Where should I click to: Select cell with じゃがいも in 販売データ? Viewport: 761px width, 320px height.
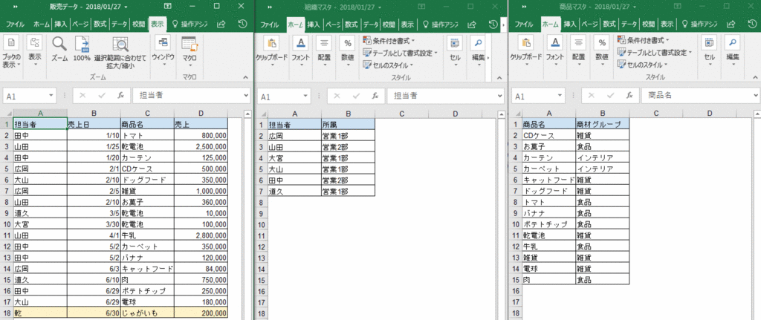point(147,313)
